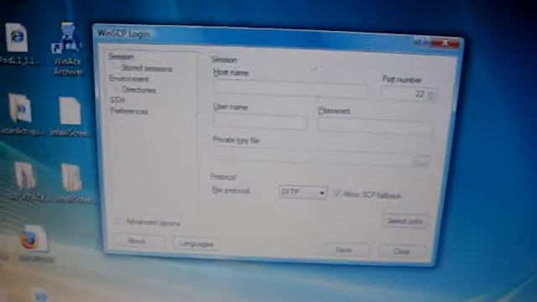Select Directories in the tree
This screenshot has width=537, height=302.
point(139,90)
